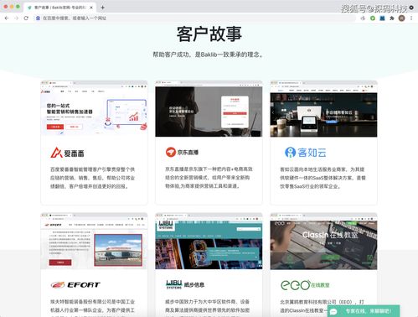Screen dimensions: 418x317
Task: Click the macOS green fullscreen button
Action: coord(18,7)
